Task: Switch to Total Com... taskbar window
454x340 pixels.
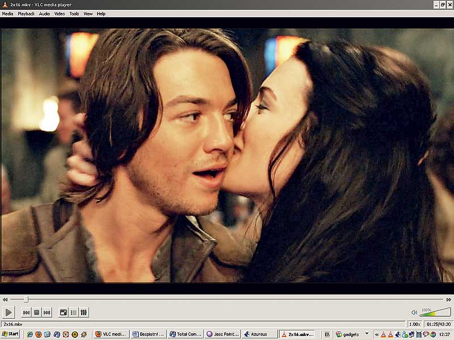Action: click(x=186, y=334)
